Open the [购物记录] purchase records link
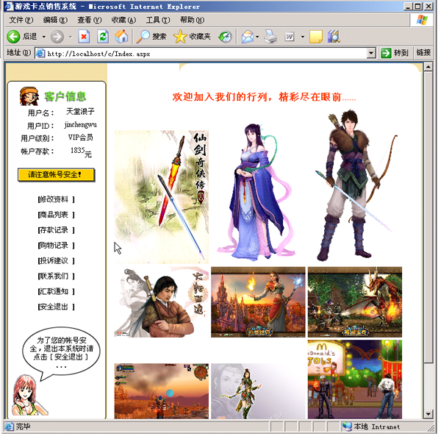Viewport: 441px width, 439px height. pos(56,246)
